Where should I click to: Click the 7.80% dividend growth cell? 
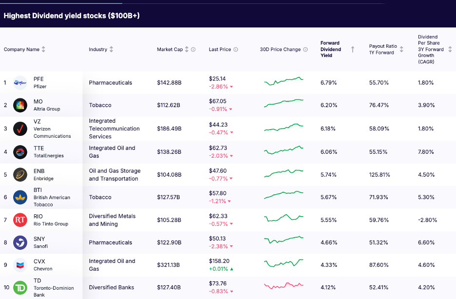[426, 152]
